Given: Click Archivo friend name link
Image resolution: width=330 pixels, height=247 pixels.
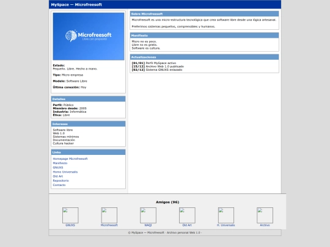Looking at the screenshot, I should click(x=265, y=225).
